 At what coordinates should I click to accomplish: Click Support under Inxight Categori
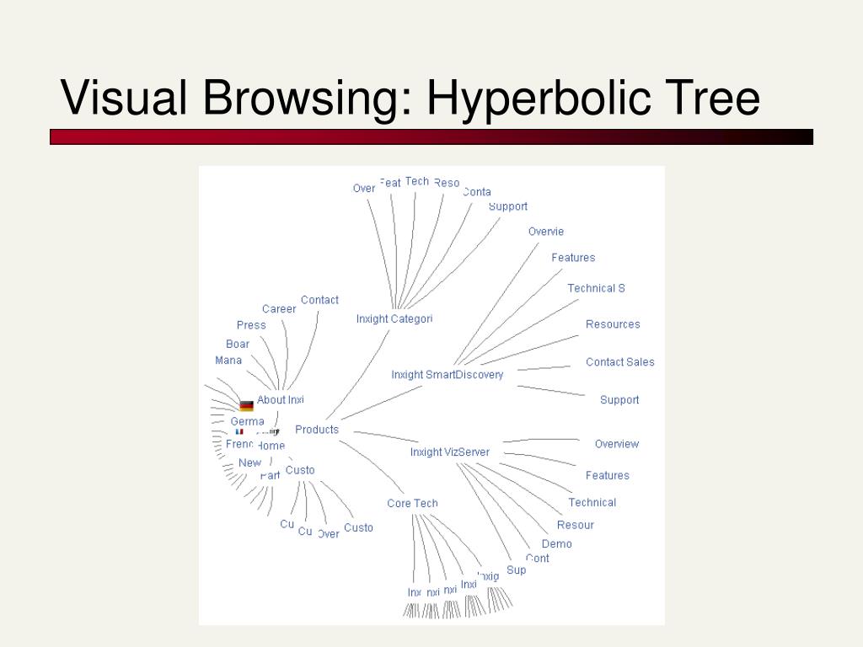click(x=508, y=206)
